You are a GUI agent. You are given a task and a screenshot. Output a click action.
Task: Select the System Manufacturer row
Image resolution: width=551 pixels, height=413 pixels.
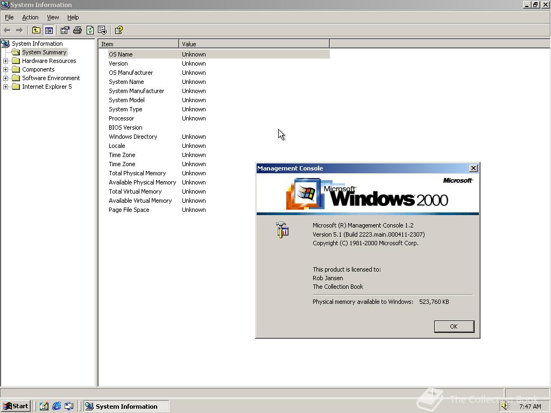[x=218, y=91]
